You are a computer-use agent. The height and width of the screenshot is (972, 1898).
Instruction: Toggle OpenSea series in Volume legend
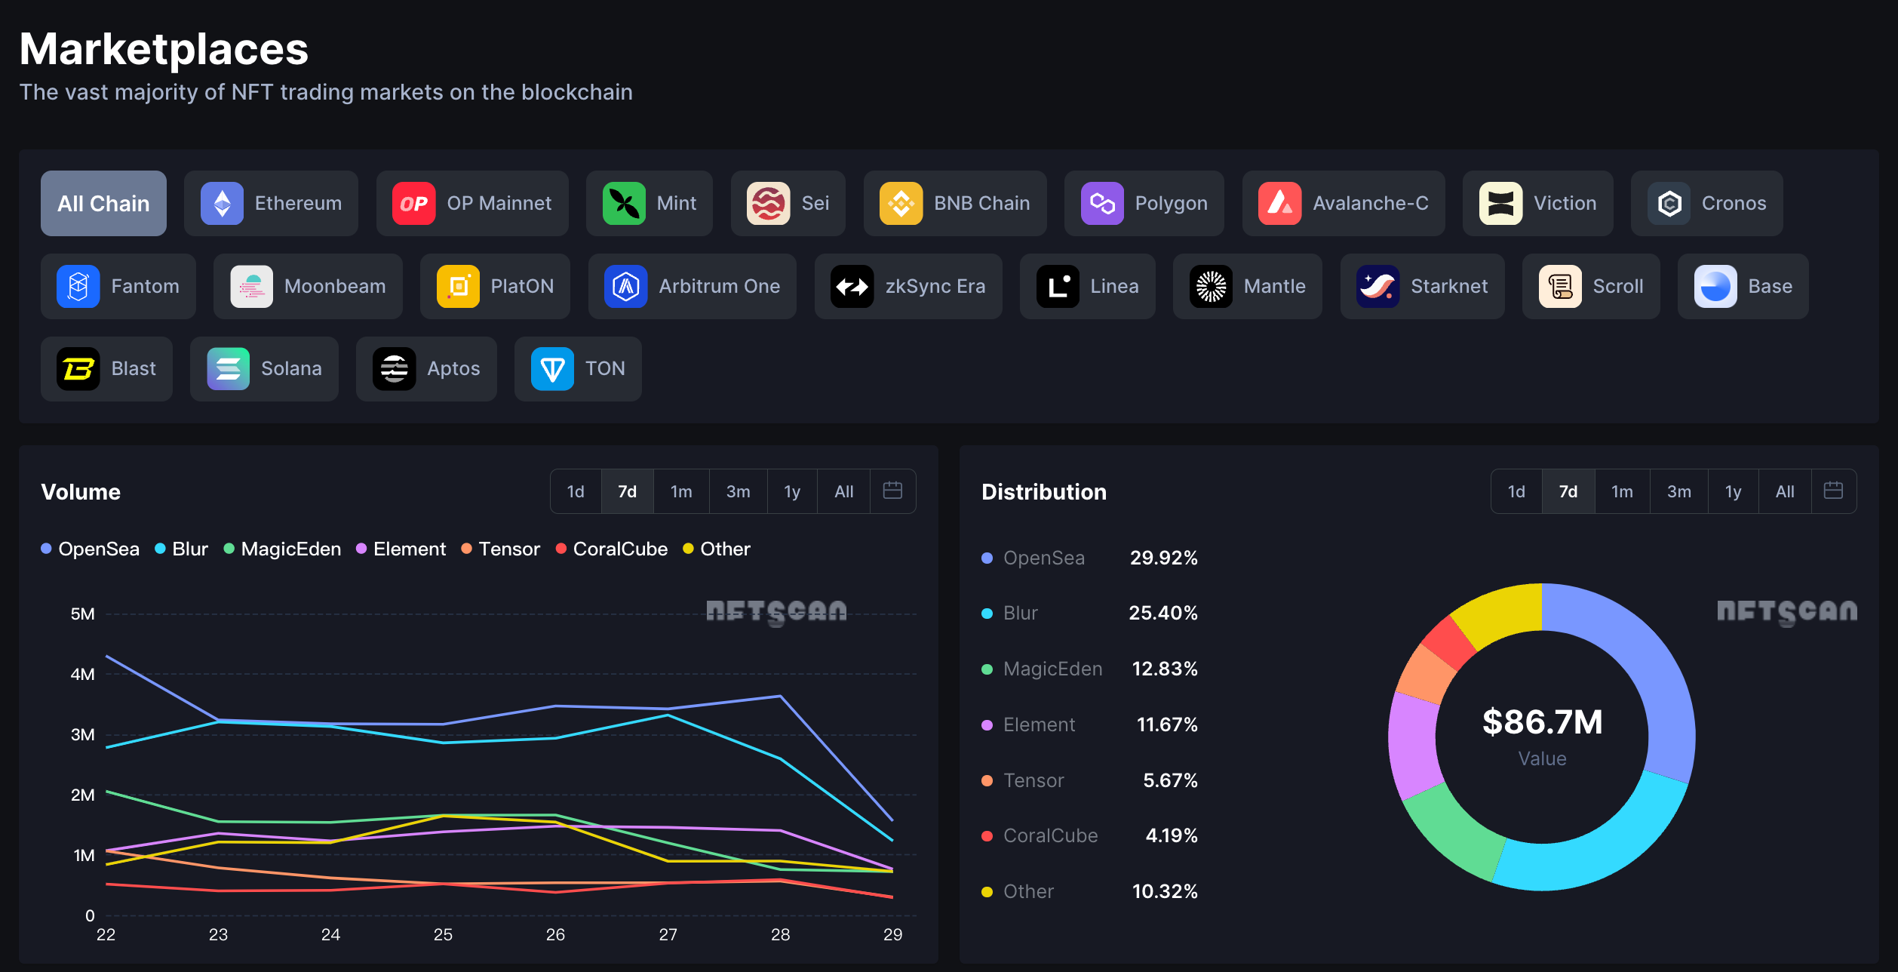tap(91, 549)
